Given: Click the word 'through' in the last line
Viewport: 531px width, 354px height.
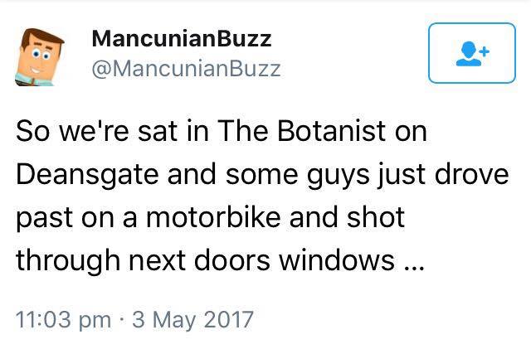Looking at the screenshot, I should pos(68,261).
